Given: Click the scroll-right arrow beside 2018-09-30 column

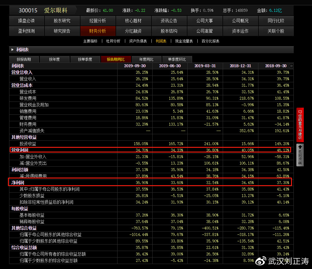Looking at the screenshot, I should click(x=291, y=66).
